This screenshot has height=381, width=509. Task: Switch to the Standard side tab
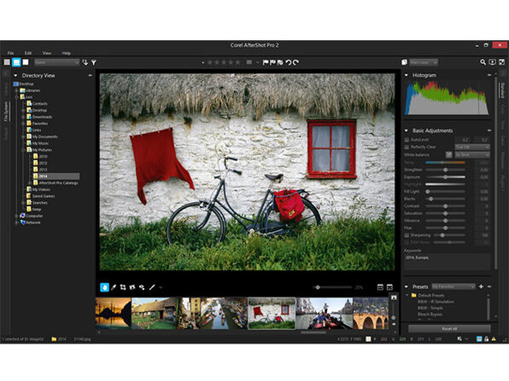502,90
